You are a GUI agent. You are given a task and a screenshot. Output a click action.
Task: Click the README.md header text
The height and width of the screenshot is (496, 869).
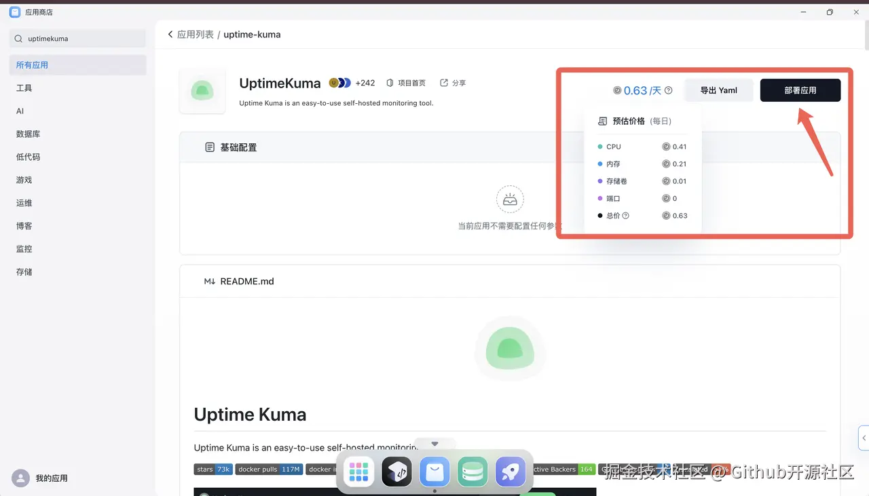[247, 282]
